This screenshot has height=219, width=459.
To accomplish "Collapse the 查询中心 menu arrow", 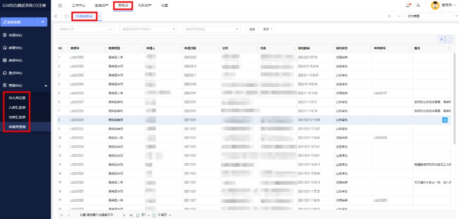I will (45, 86).
